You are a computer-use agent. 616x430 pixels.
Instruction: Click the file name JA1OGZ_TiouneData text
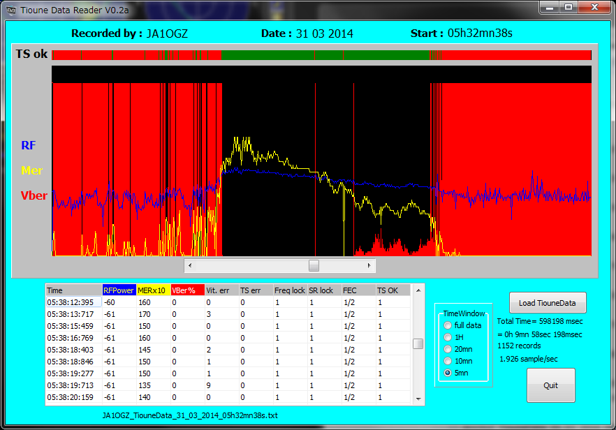coord(190,415)
